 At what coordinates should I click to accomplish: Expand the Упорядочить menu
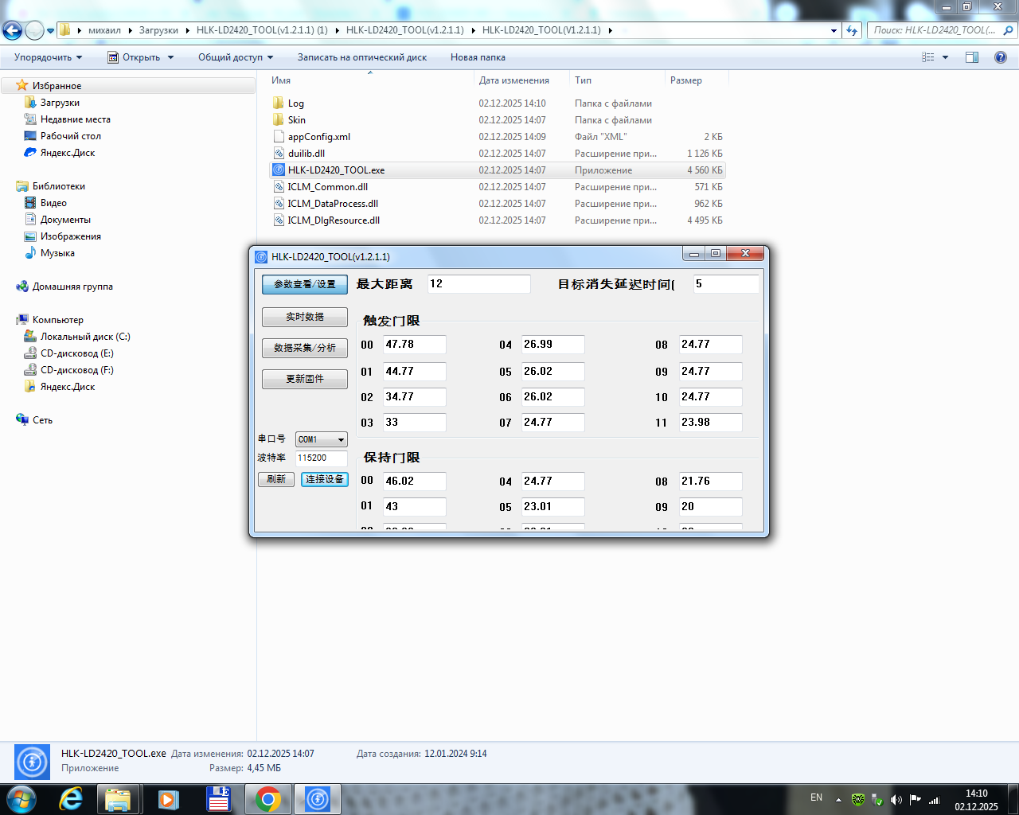(48, 57)
